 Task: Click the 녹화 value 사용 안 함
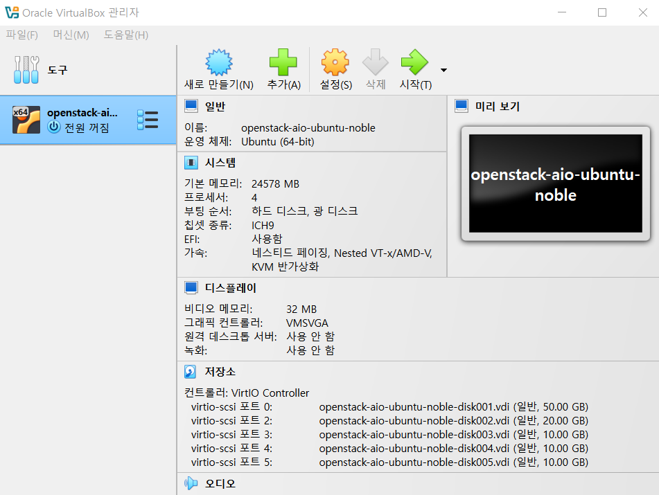point(310,350)
